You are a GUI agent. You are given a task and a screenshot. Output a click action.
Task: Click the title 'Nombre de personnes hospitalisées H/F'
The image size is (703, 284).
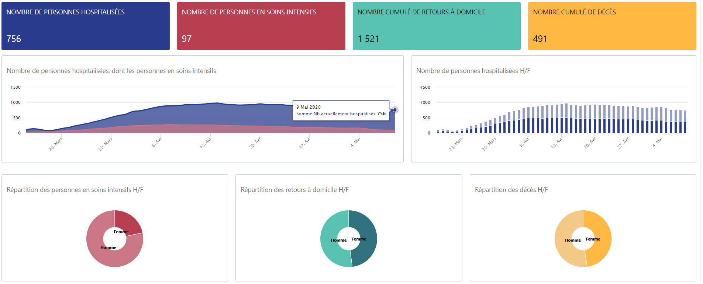(x=473, y=71)
